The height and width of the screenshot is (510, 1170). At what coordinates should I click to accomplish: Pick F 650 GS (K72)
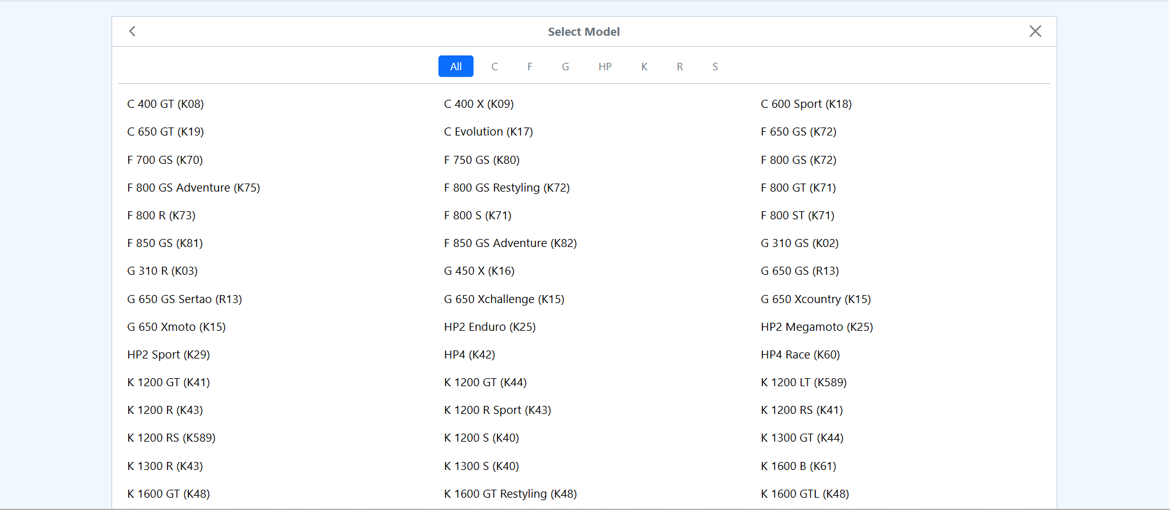799,132
